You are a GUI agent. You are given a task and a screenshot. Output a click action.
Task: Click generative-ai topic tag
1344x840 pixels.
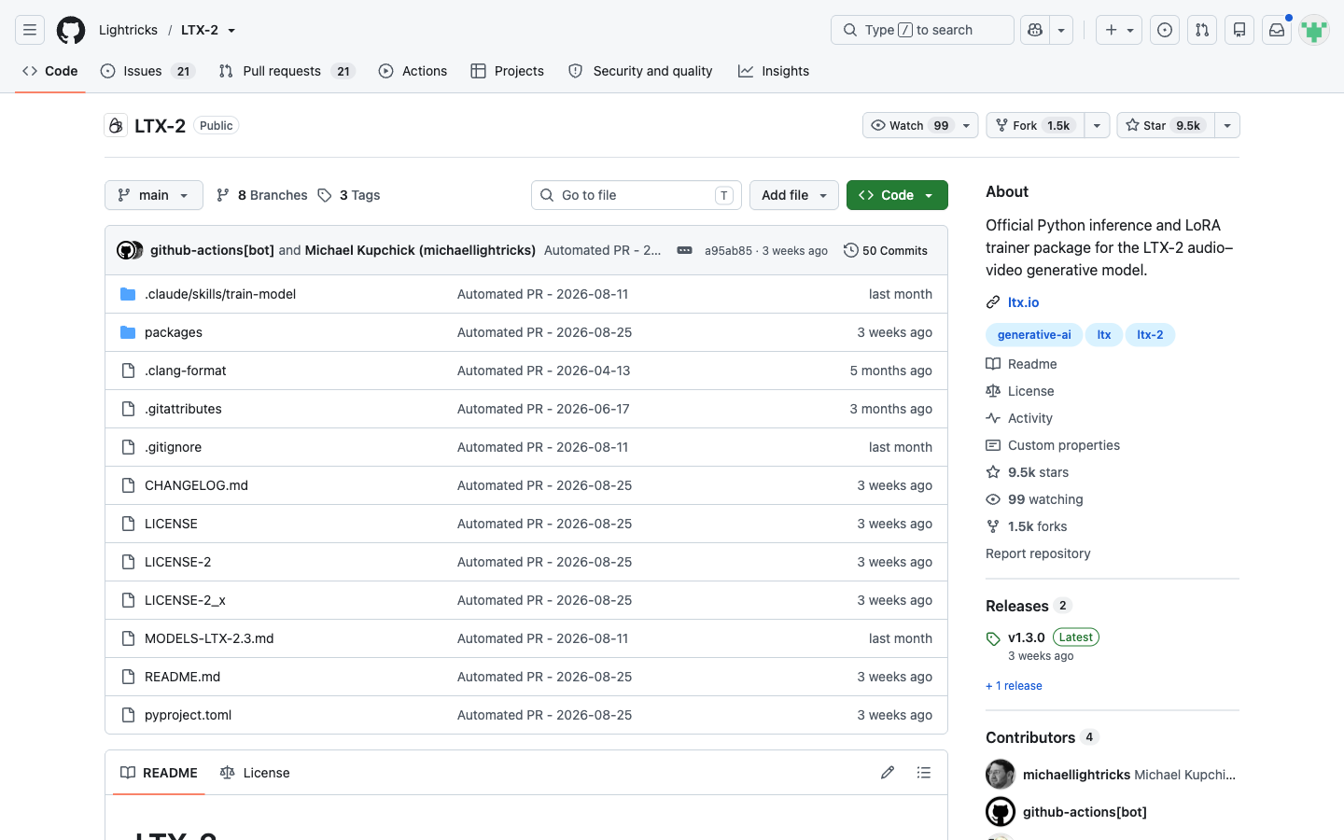pos(1034,335)
